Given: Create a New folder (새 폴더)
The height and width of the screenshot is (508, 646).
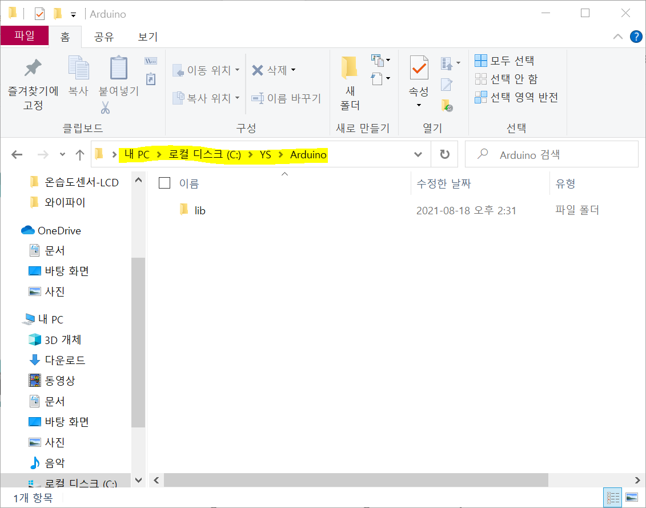Looking at the screenshot, I should [x=350, y=83].
